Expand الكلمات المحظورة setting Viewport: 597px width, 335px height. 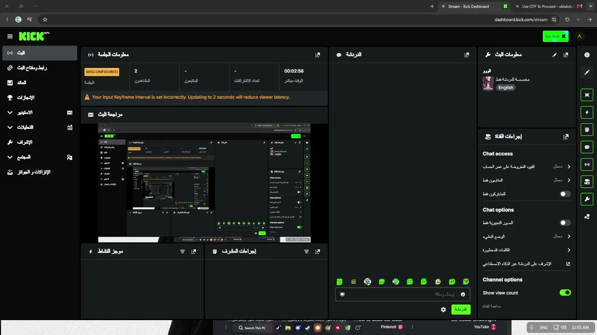tap(527, 250)
